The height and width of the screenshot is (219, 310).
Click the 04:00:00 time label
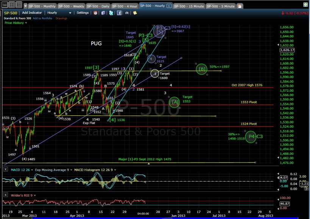pyautogui.click(x=143, y=214)
